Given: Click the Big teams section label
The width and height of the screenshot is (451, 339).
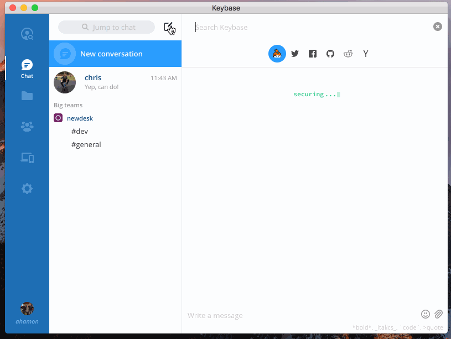Looking at the screenshot, I should 68,105.
